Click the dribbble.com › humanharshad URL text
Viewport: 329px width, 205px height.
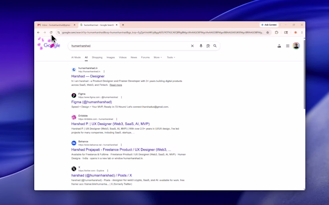[x=96, y=119]
